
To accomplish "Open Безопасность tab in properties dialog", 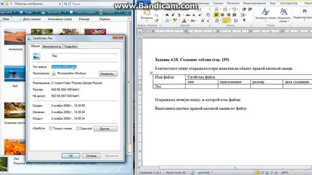I will click(52, 47).
